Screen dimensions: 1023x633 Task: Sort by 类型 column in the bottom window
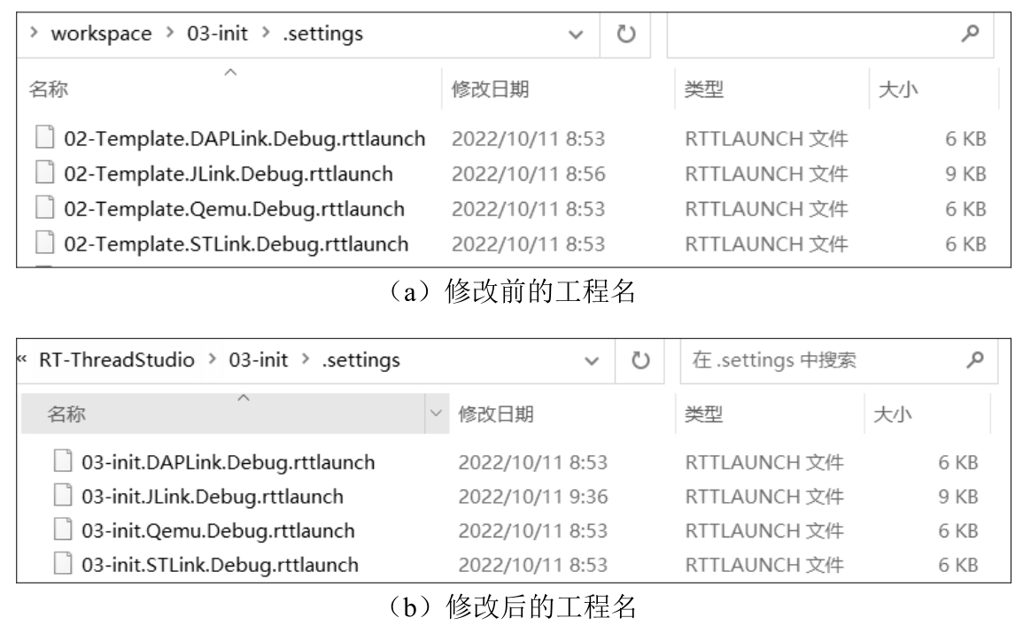[704, 413]
